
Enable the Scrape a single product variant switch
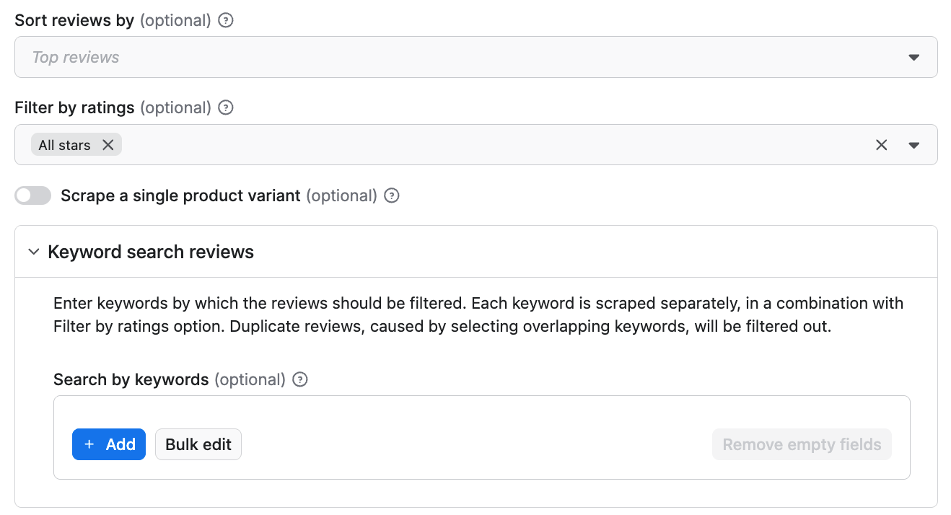tap(33, 195)
